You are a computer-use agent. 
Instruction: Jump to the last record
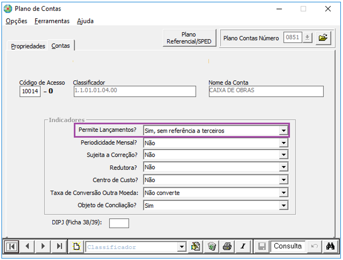point(59,247)
